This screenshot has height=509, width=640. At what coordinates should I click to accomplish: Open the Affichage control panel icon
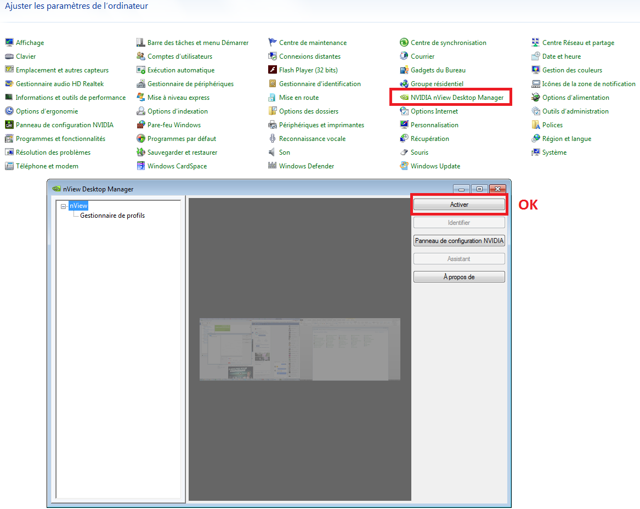(9, 42)
